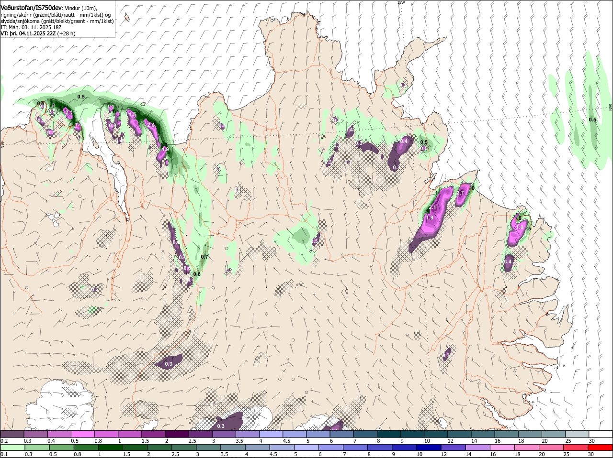Click the '0.2' label on snow scale
613x458 pixels.
(x=4, y=441)
